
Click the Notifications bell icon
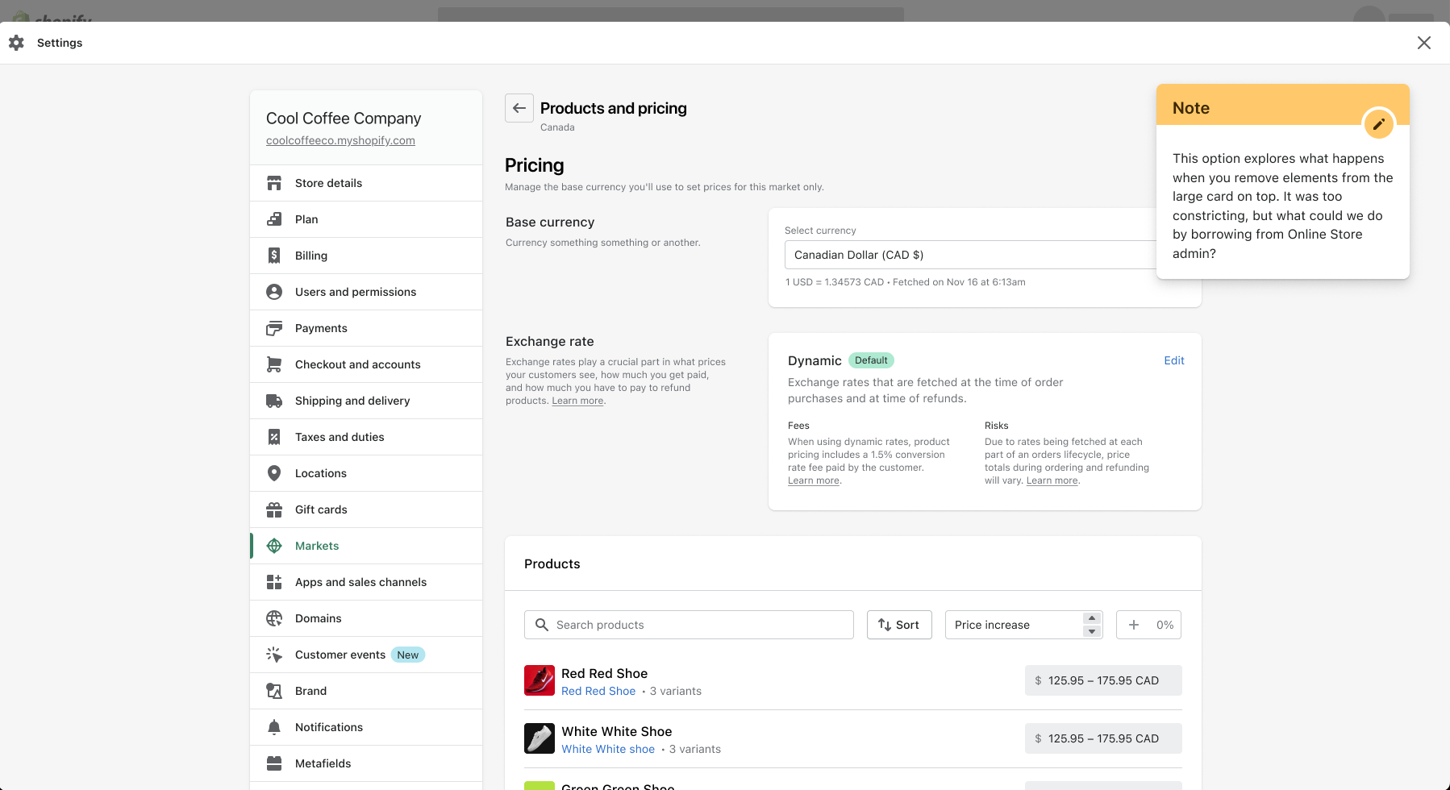pos(274,727)
